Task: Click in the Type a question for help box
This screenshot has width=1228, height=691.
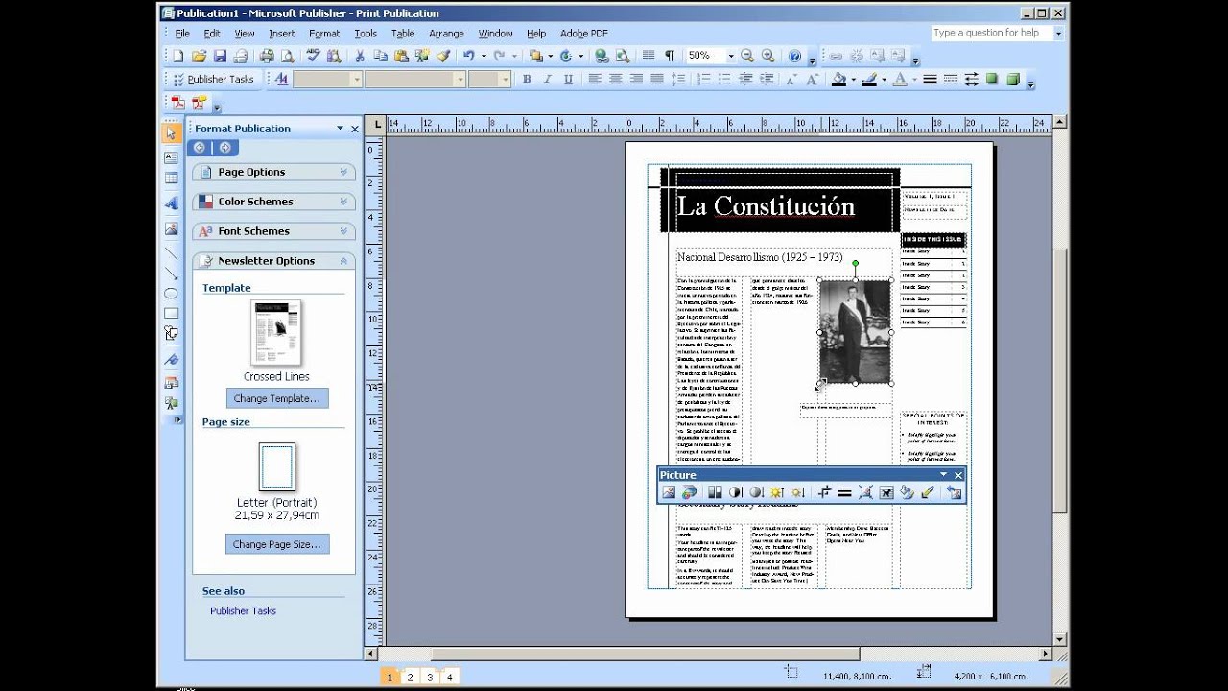Action: (991, 33)
